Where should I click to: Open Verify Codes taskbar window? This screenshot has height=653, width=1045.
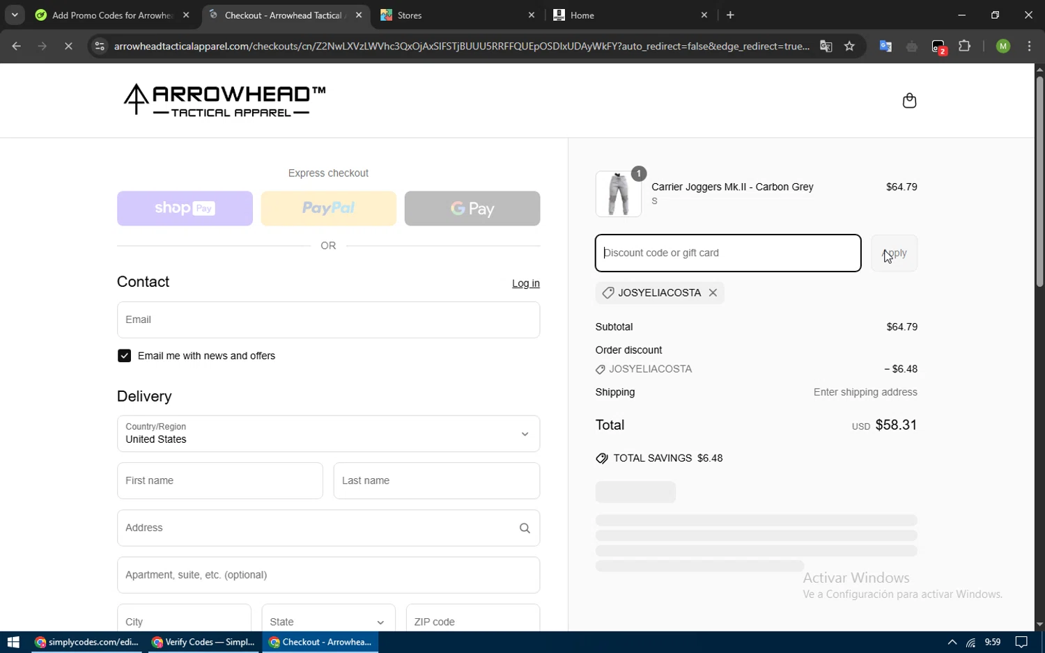tap(203, 643)
